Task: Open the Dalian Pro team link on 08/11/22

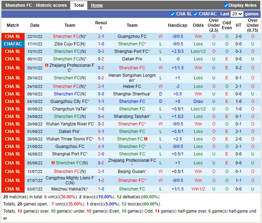Action: [132, 59]
